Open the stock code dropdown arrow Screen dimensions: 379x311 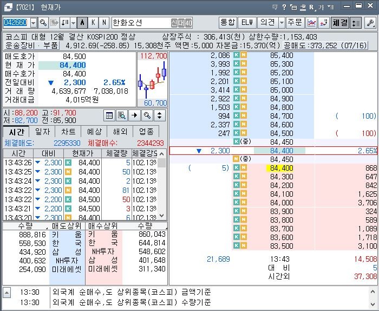pyautogui.click(x=34, y=23)
